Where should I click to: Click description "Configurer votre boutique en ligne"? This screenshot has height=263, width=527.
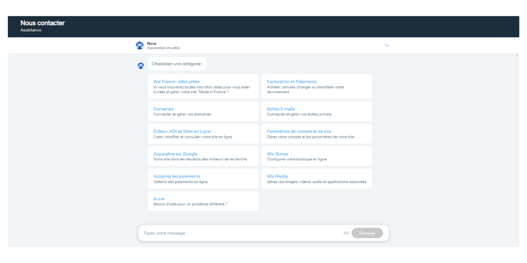point(297,159)
